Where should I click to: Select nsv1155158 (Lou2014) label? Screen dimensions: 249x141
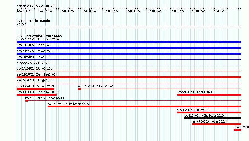click(34, 57)
